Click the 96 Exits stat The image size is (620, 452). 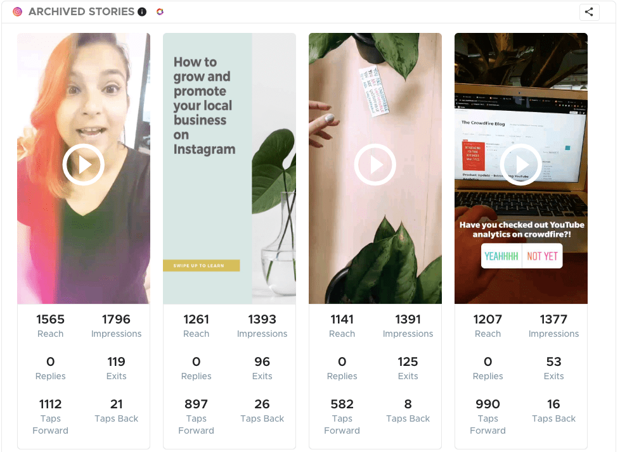[x=262, y=368]
